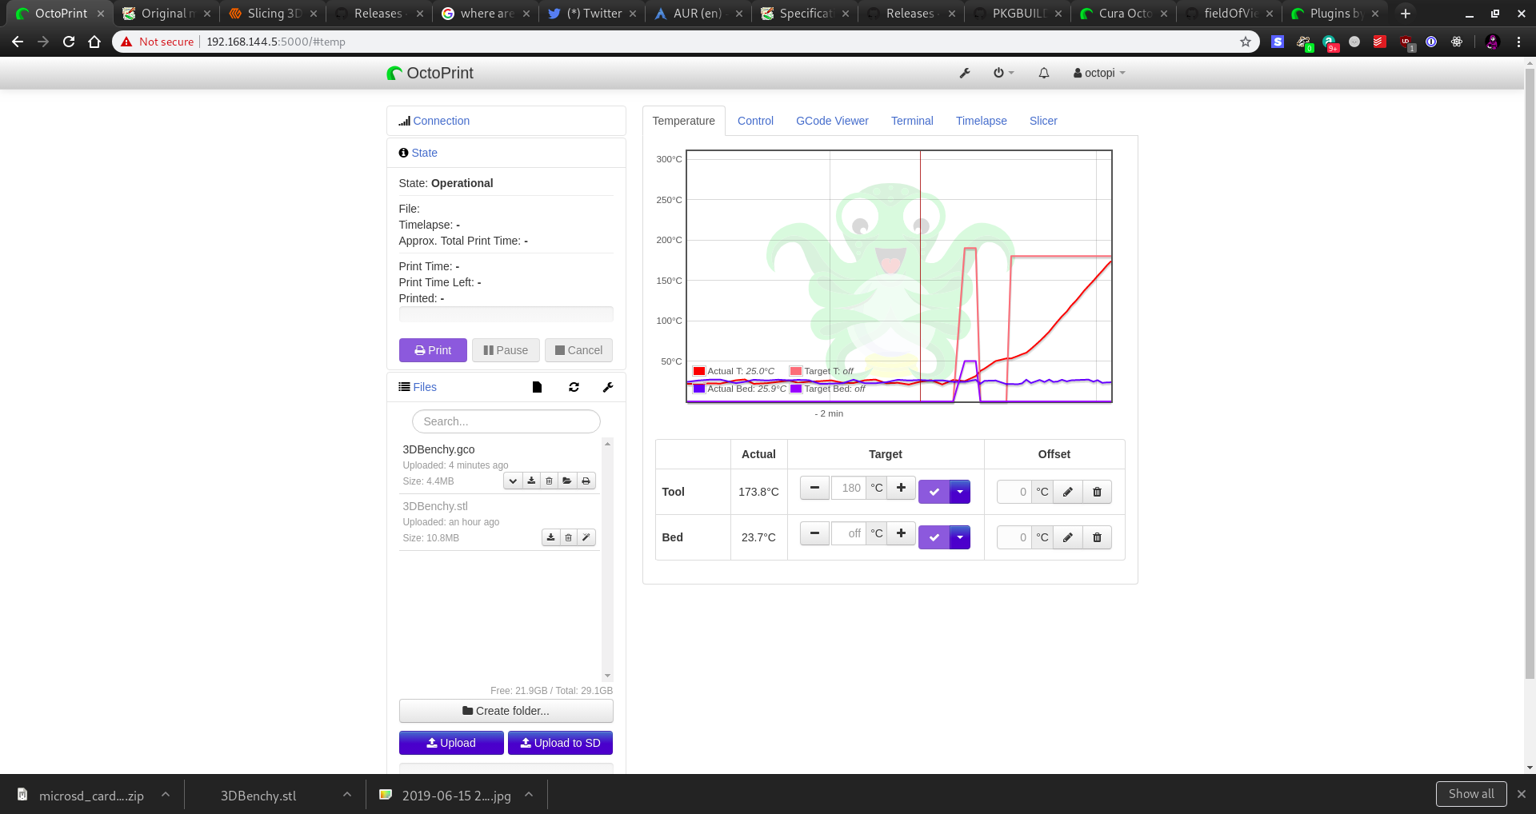
Task: Open Bed temperature presets dropdown
Action: click(x=960, y=537)
